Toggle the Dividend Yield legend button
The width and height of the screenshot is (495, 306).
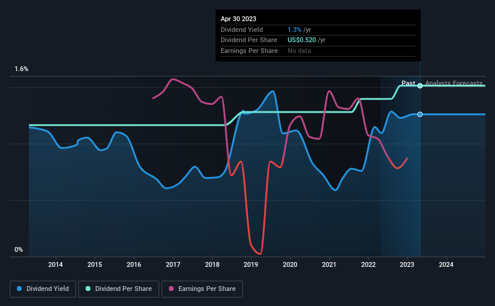point(43,289)
